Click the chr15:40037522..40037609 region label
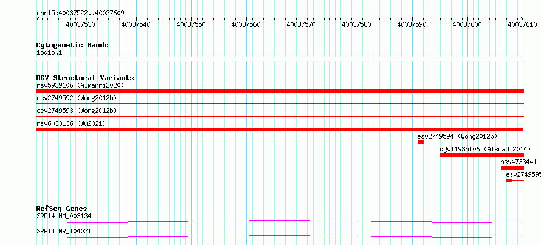The width and height of the screenshot is (541, 245). click(x=80, y=13)
